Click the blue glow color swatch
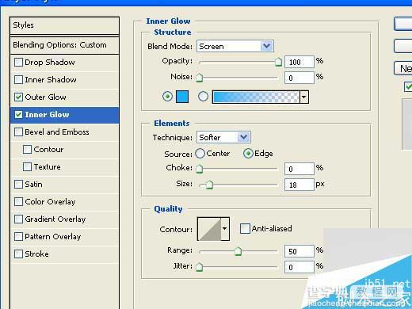The width and height of the screenshot is (412, 309). pos(182,97)
